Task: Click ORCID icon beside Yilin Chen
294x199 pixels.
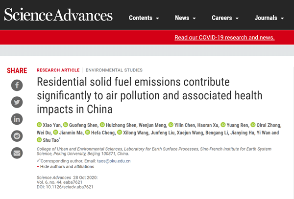Action: pos(171,125)
